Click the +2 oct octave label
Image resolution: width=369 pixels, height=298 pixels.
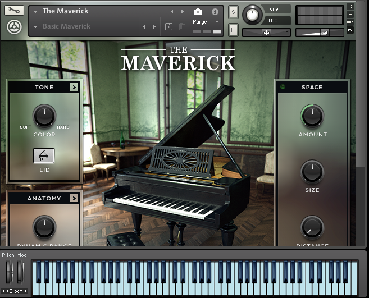(14, 291)
